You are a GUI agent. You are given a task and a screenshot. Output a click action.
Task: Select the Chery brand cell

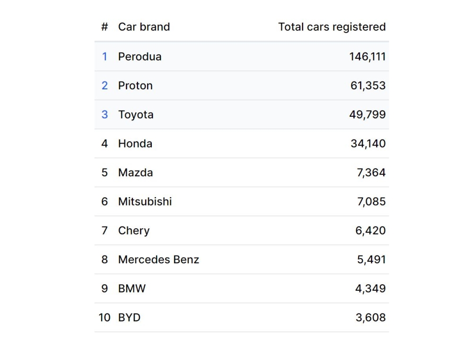point(133,231)
